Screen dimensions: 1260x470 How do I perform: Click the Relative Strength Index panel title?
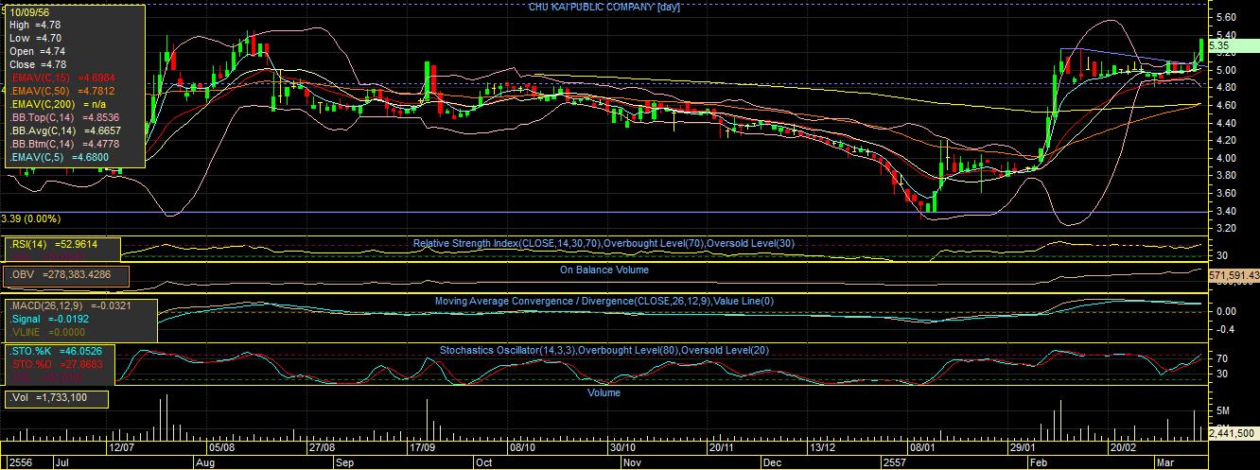[x=604, y=243]
